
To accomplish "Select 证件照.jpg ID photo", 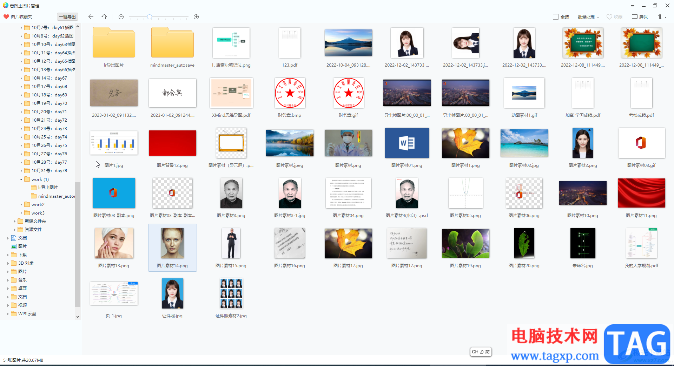I will [x=172, y=293].
